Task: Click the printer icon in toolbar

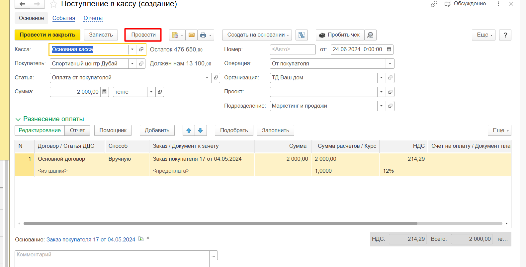Action: click(x=203, y=35)
